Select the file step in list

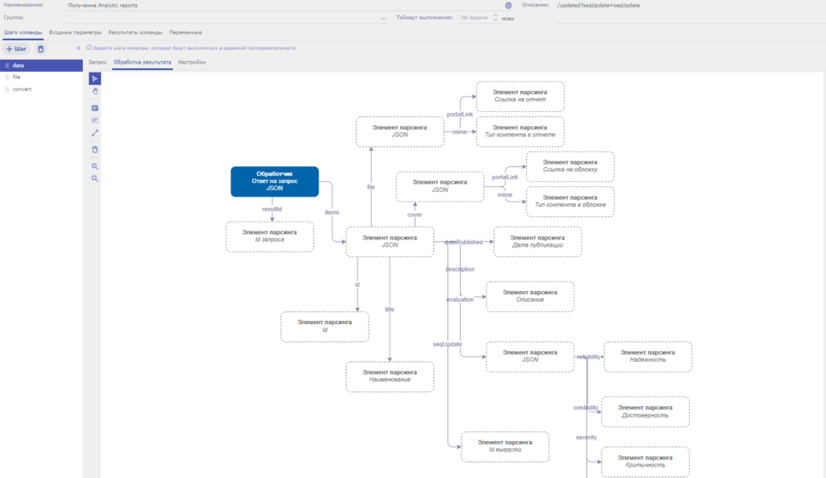16,77
